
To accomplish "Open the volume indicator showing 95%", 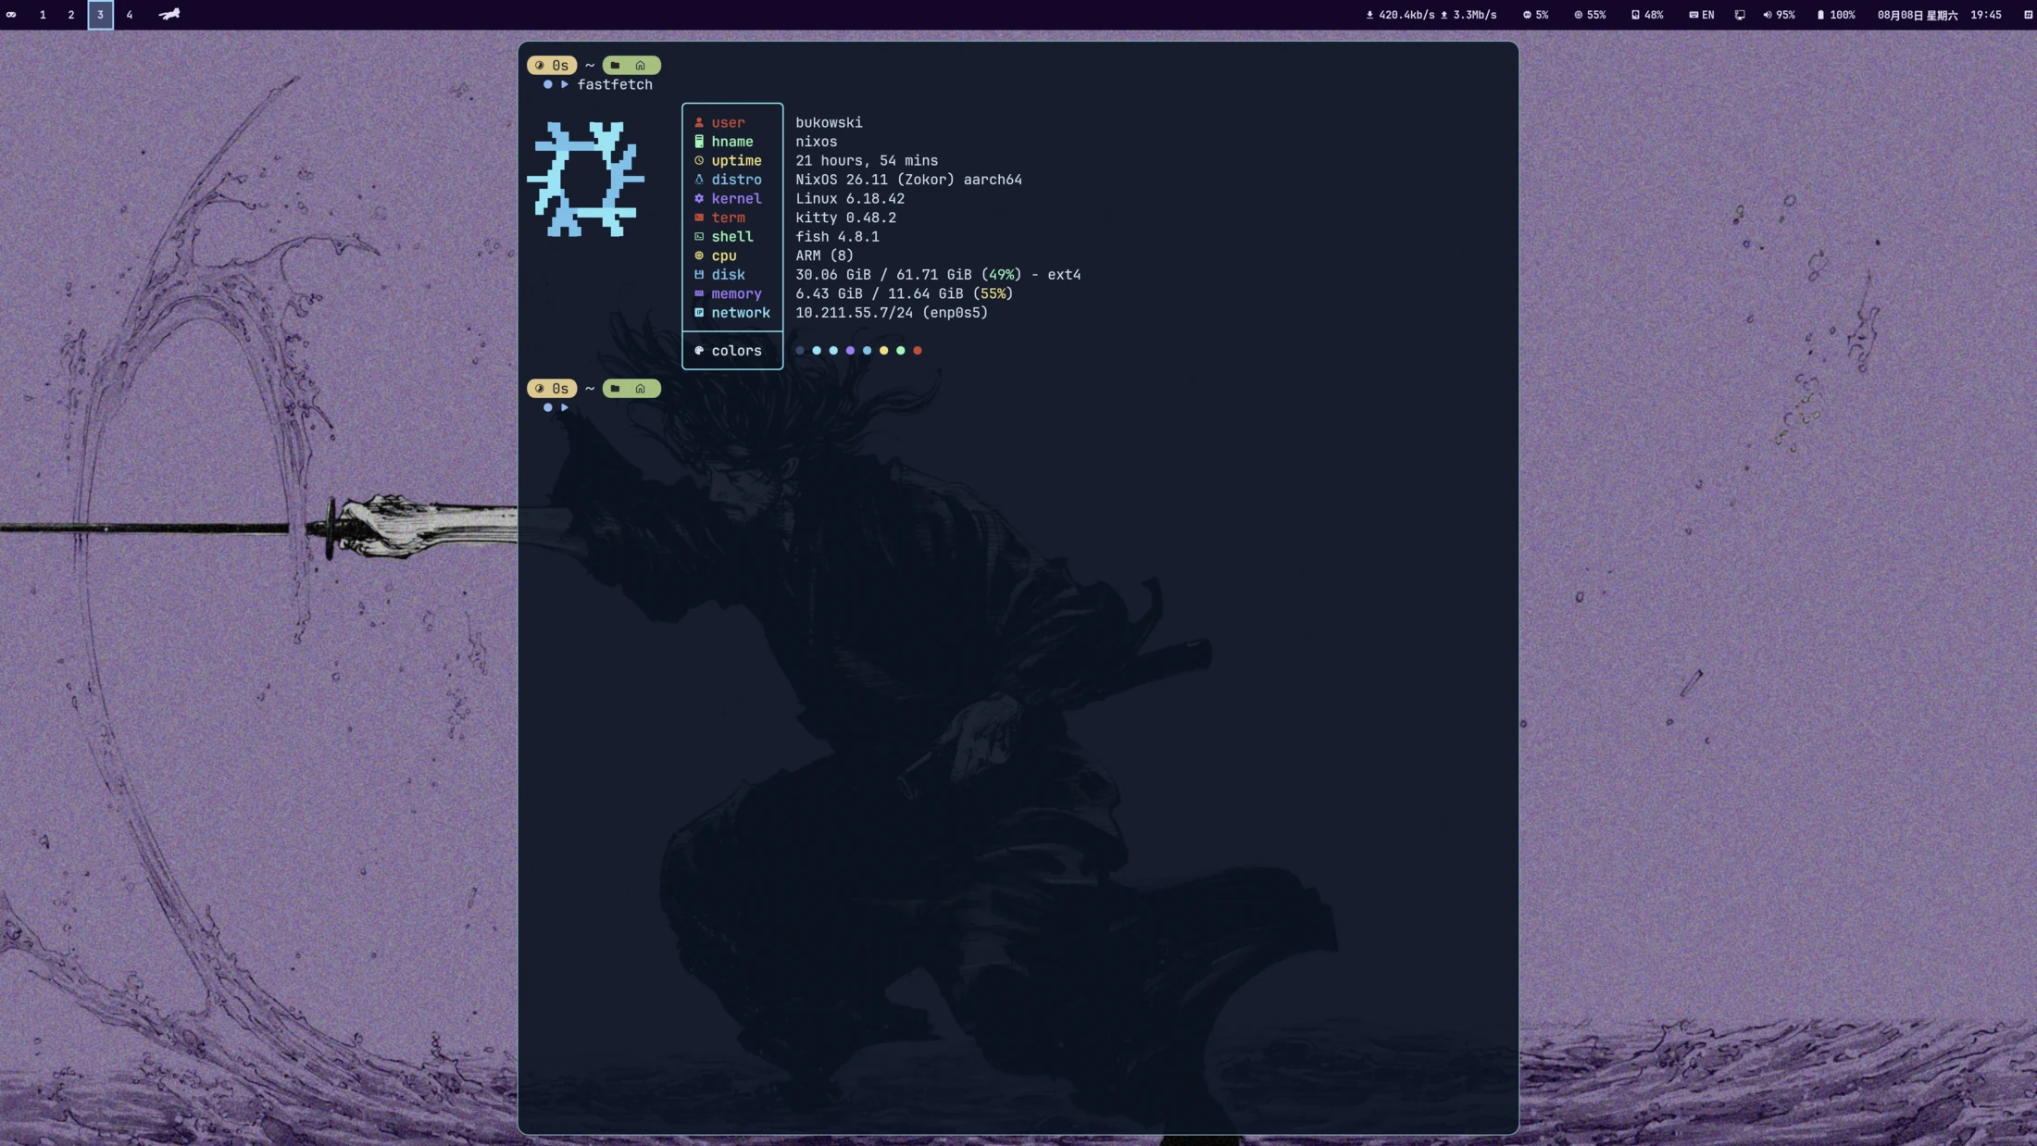I will coord(1779,15).
